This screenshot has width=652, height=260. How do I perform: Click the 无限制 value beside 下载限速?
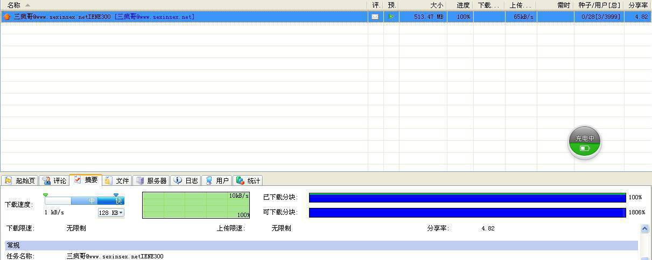click(x=76, y=228)
